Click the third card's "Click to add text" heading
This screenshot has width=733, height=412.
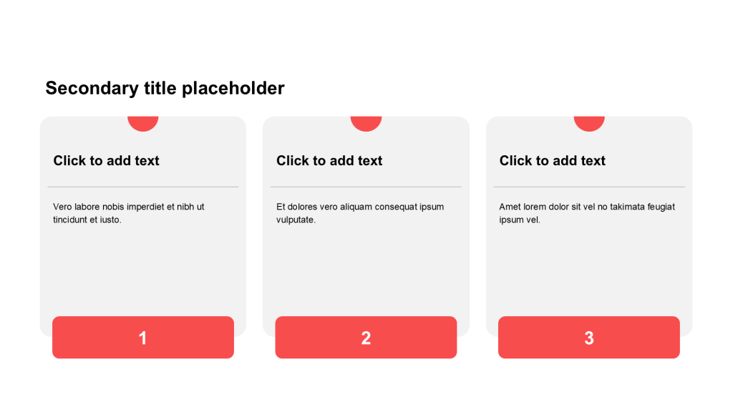(552, 161)
